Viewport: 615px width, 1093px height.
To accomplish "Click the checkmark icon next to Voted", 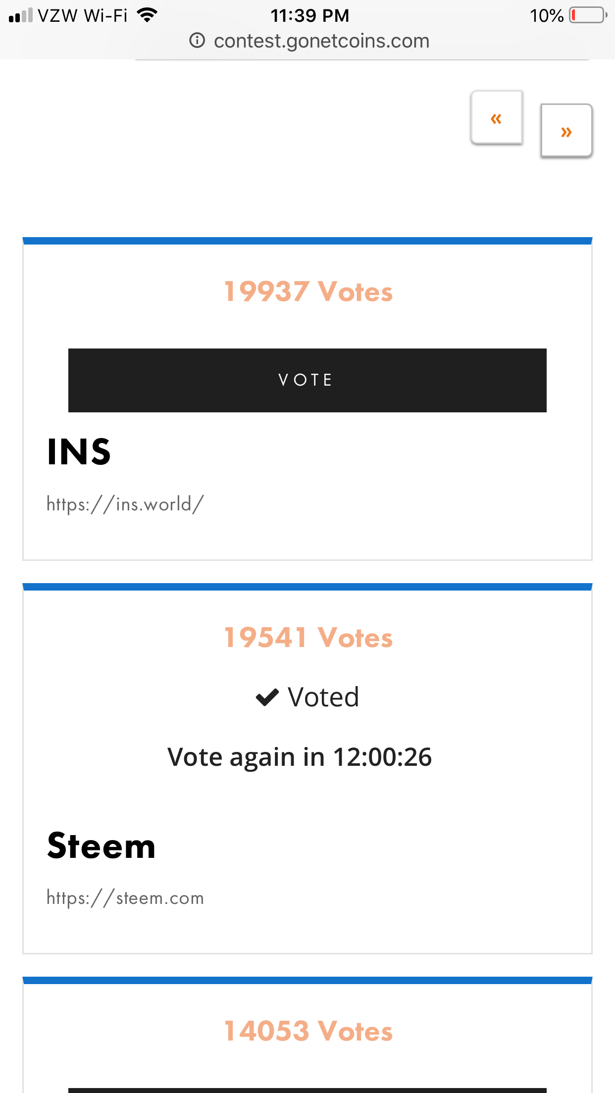I will [x=267, y=697].
